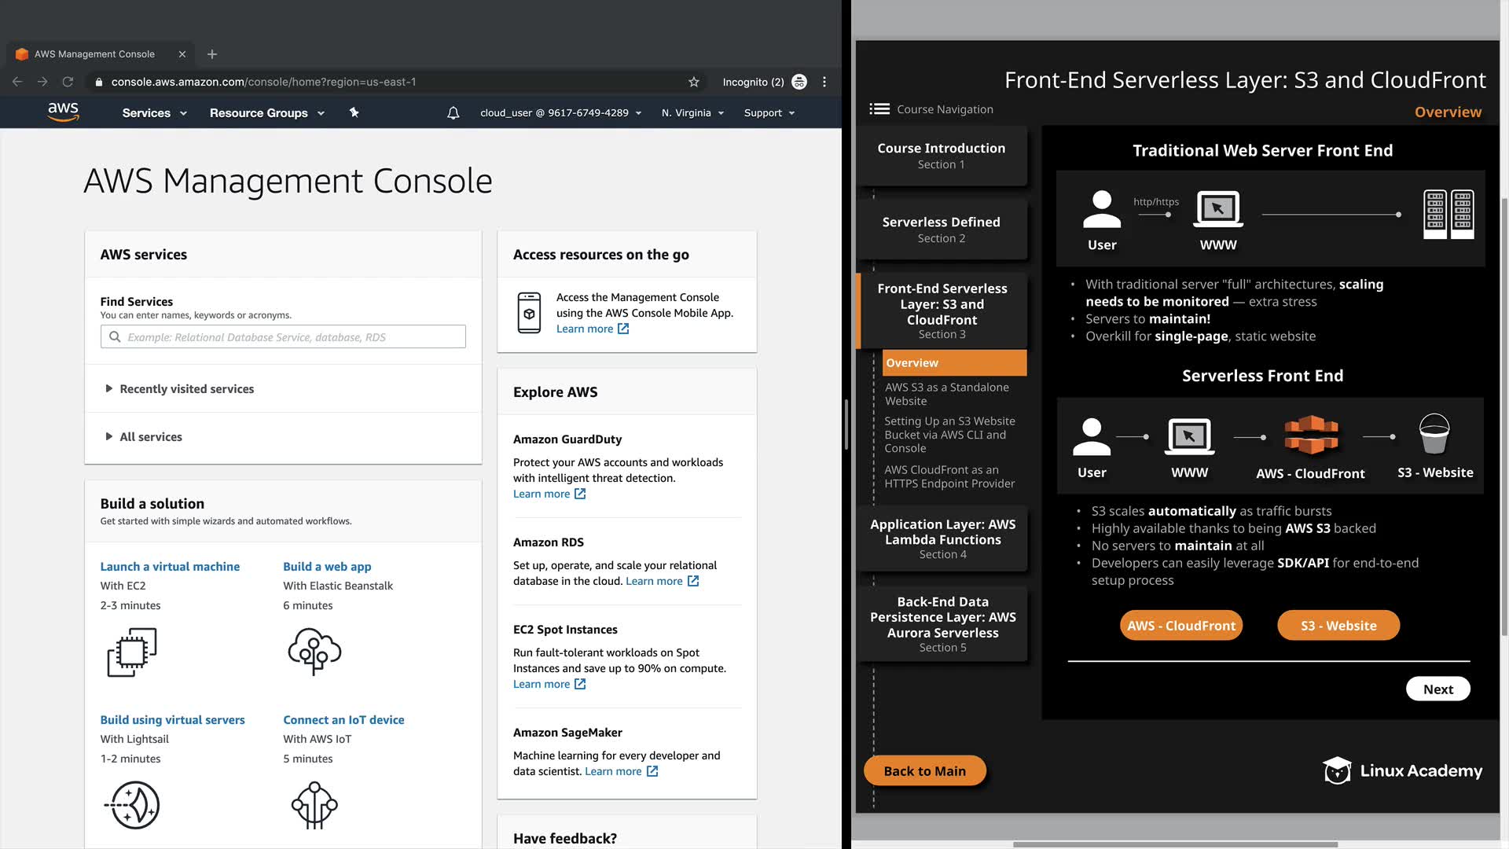The width and height of the screenshot is (1509, 849).
Task: Click the AWS IoT device icon
Action: pyautogui.click(x=314, y=804)
